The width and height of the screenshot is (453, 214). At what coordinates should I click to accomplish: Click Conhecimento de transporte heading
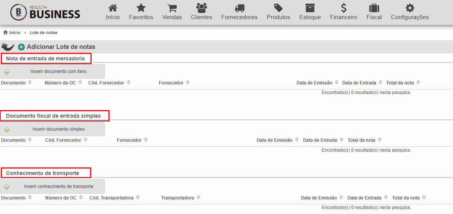[42, 173]
